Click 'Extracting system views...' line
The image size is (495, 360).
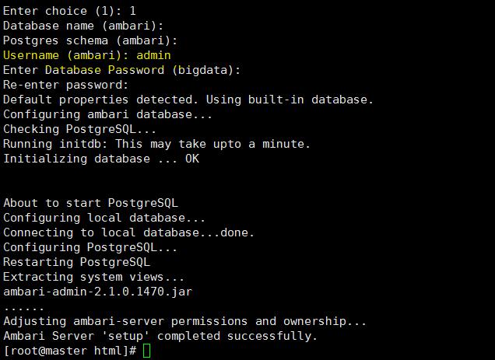[93, 277]
